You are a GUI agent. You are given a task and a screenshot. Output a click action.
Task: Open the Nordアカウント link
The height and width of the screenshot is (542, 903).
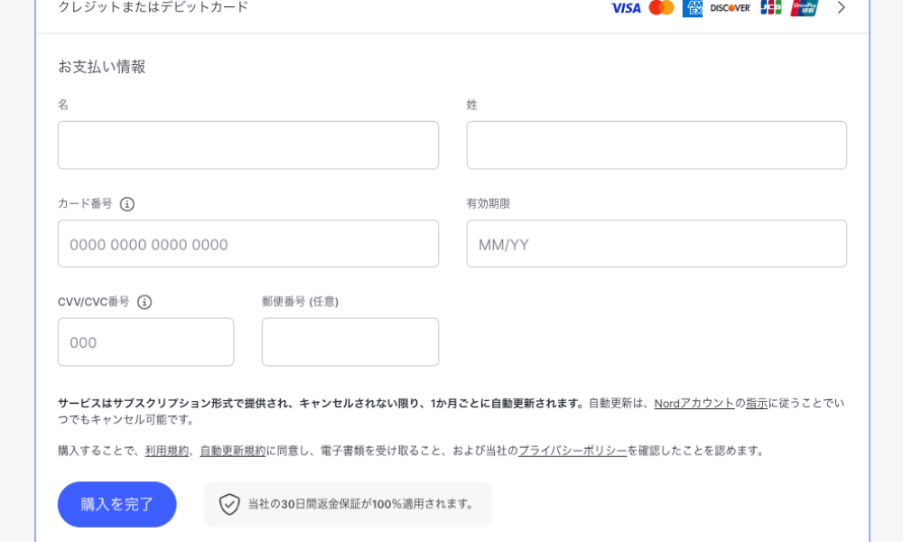[x=694, y=404]
